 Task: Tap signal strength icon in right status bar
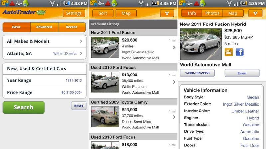[x=236, y=3]
